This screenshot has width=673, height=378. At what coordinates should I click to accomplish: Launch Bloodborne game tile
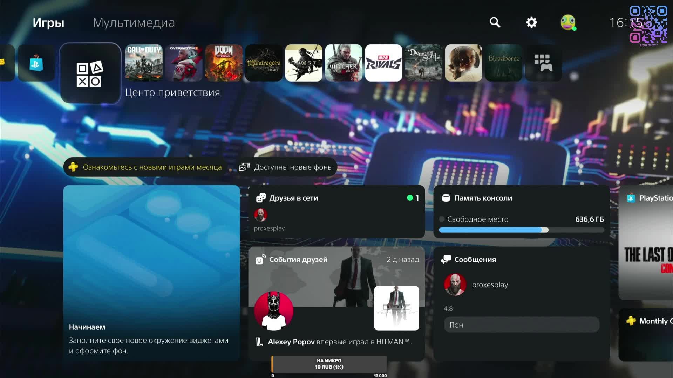coord(503,63)
